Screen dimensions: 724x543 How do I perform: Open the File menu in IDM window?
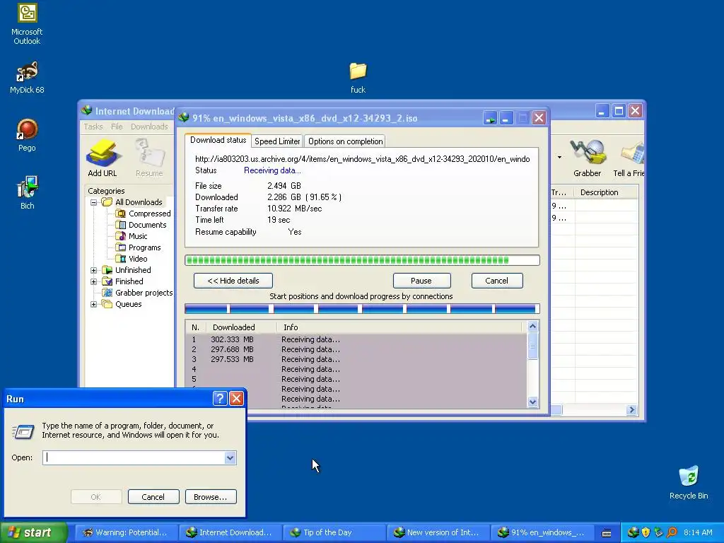click(117, 127)
